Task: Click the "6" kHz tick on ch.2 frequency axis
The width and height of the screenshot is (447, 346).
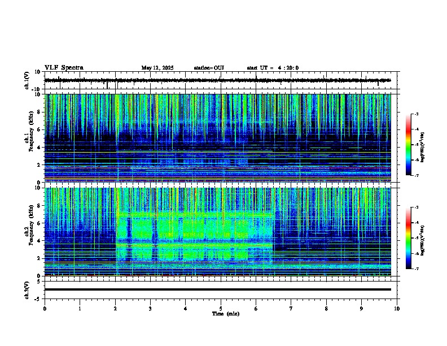Action: pyautogui.click(x=39, y=223)
